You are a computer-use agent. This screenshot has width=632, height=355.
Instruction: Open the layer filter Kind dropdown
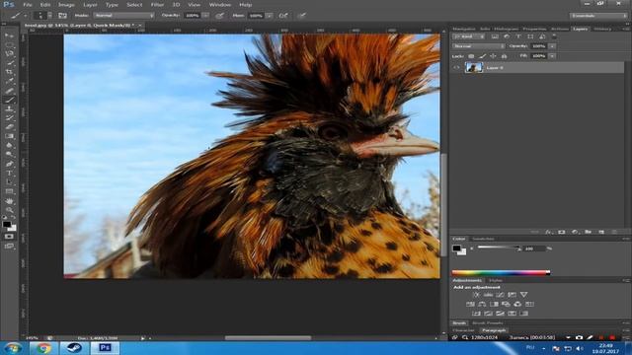(468, 36)
